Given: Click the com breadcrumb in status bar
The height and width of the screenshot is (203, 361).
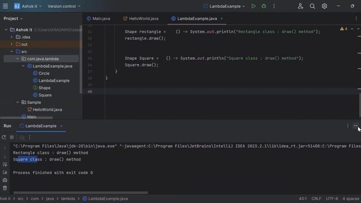Looking at the screenshot, I should coord(35,198).
